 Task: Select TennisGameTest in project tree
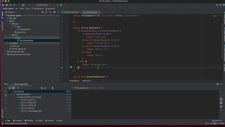(x=26, y=41)
